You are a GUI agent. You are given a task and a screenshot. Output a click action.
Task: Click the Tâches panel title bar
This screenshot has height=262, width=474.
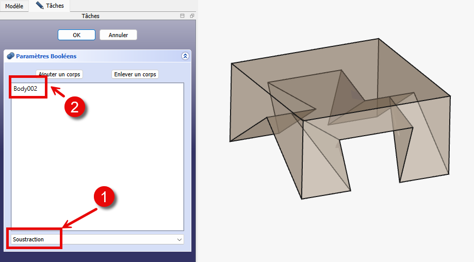coord(91,16)
